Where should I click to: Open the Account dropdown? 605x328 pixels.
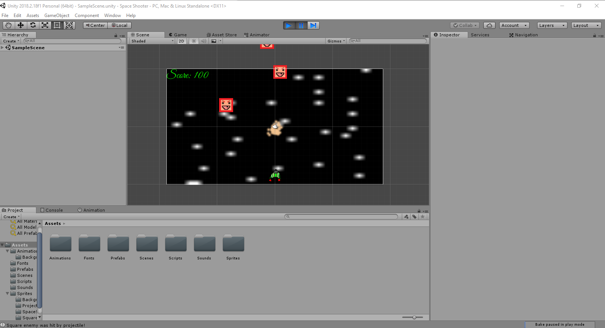click(x=514, y=25)
